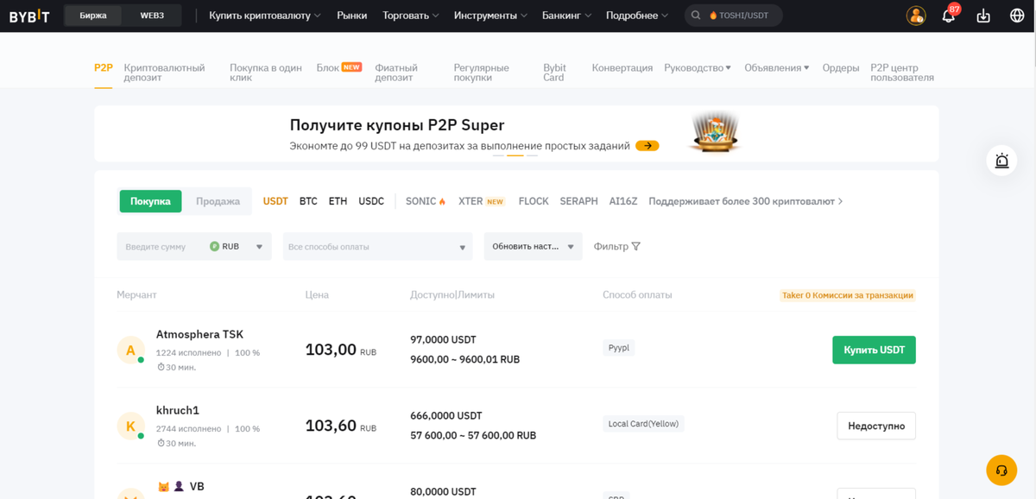Click the orange arrow on coupon banner
The image size is (1036, 499).
coord(647,146)
